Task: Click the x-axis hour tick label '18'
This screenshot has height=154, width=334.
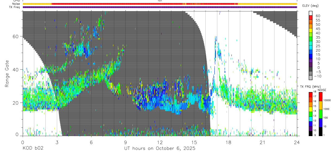Action: pos(228,142)
